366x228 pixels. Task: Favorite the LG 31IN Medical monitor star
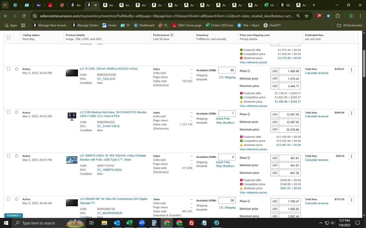pyautogui.click(x=17, y=112)
